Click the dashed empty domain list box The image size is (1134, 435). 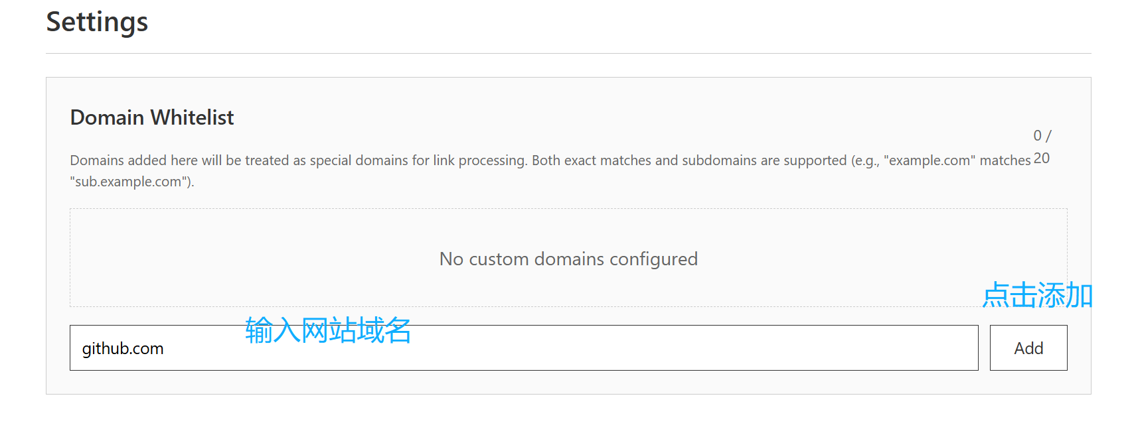[568, 258]
